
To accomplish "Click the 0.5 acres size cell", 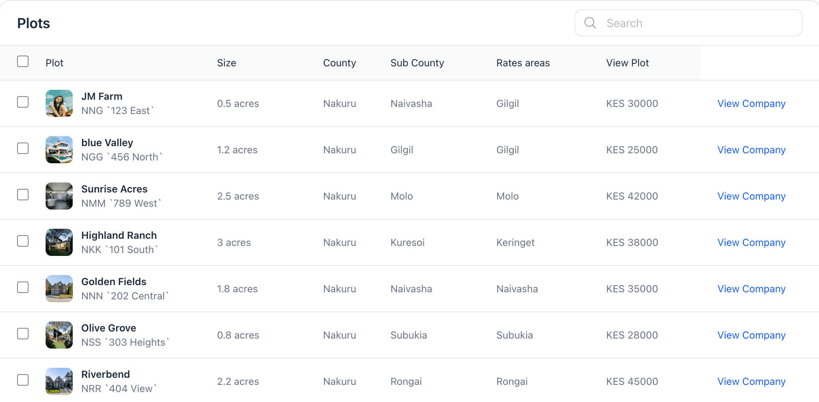I will tap(238, 103).
